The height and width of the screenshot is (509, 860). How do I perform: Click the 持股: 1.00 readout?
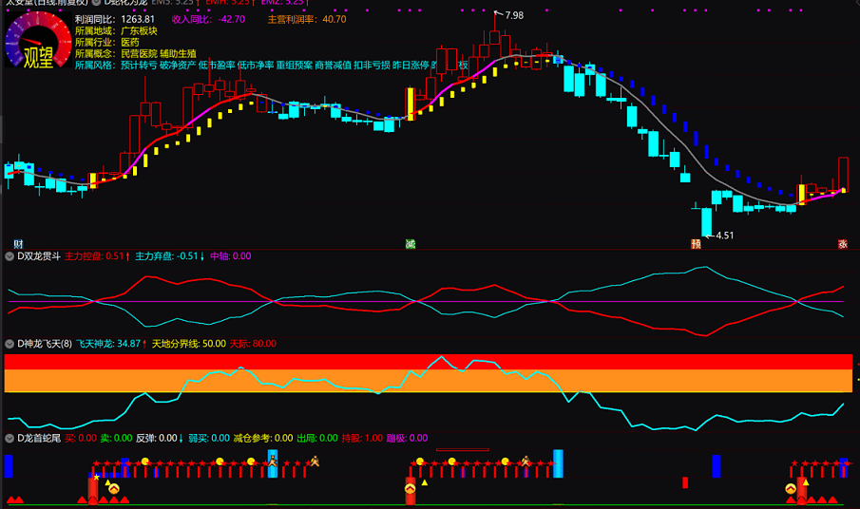point(362,439)
